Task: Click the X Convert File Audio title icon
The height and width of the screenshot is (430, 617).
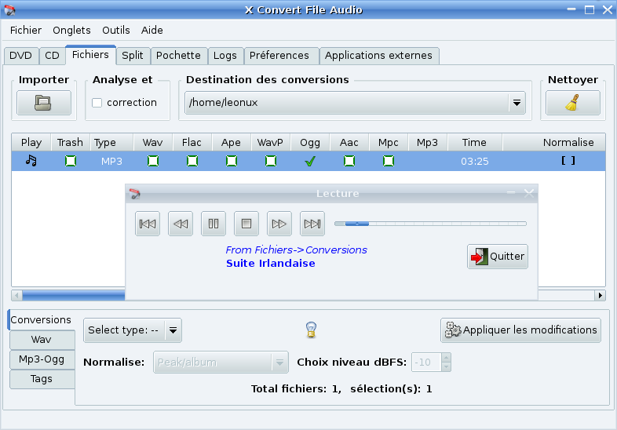Action: click(9, 10)
